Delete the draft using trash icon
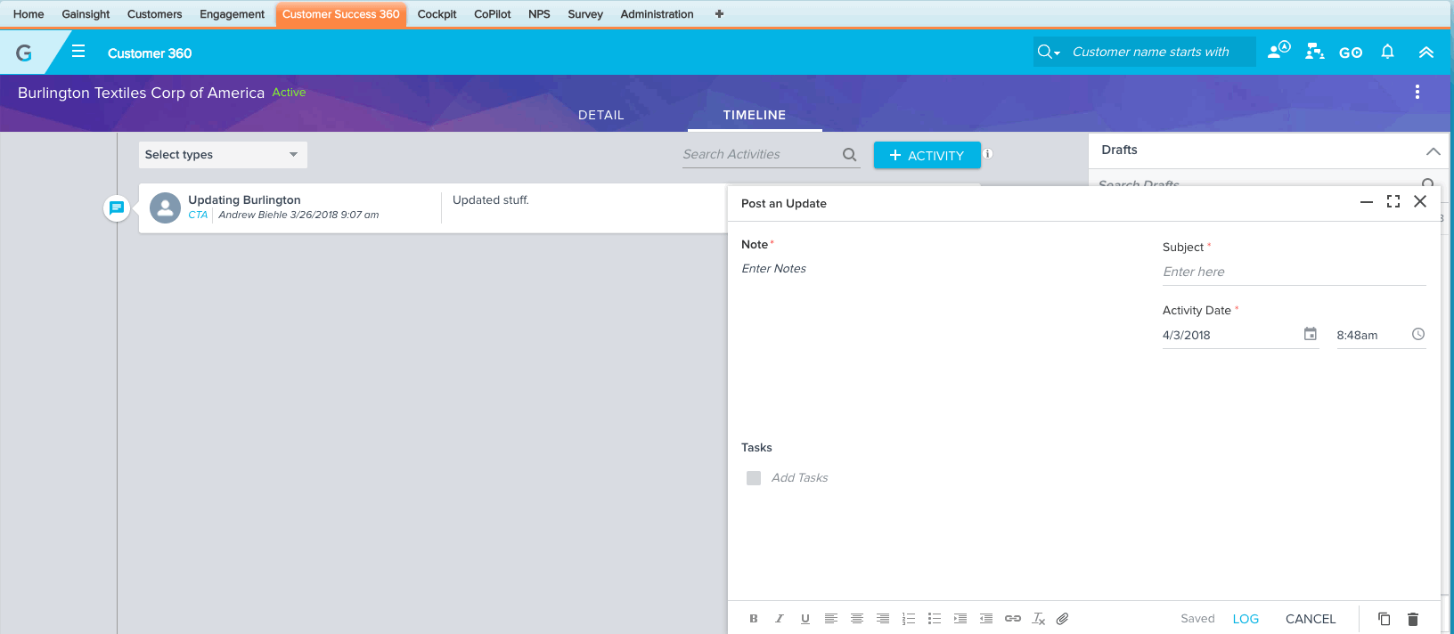Screen dimensions: 1454x634 1413,619
